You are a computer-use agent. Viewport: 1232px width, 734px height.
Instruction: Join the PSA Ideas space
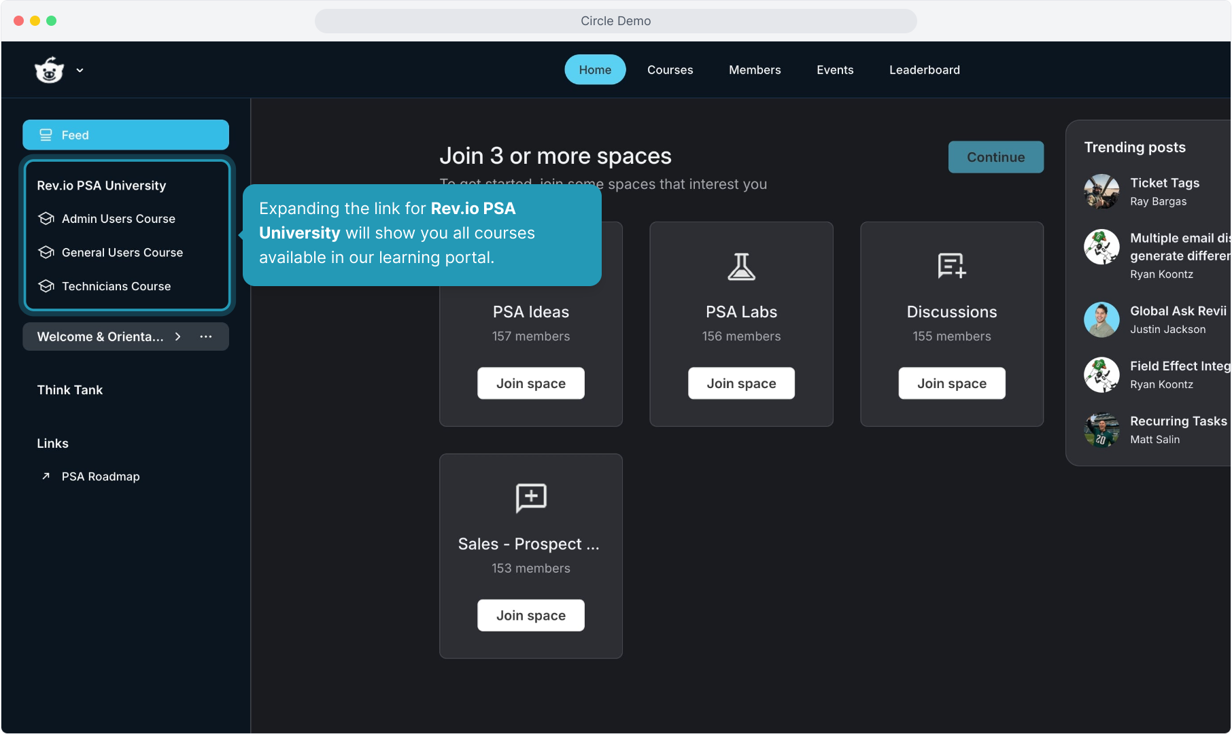[530, 383]
